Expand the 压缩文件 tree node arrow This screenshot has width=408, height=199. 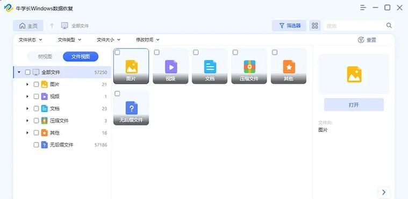click(x=27, y=120)
